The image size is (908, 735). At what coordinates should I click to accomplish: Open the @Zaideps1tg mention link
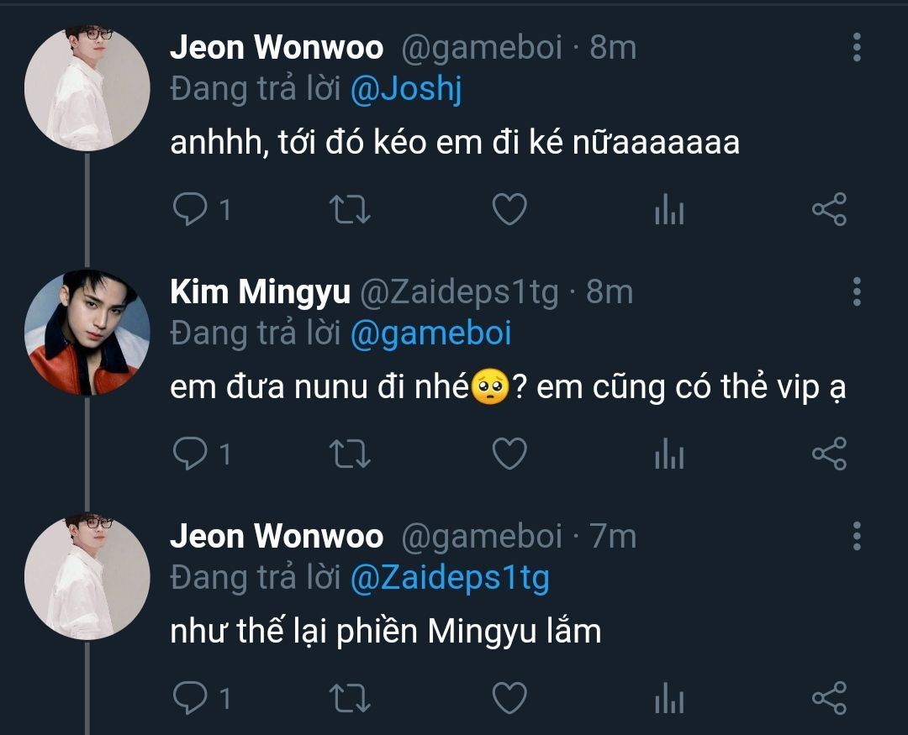[x=450, y=578]
